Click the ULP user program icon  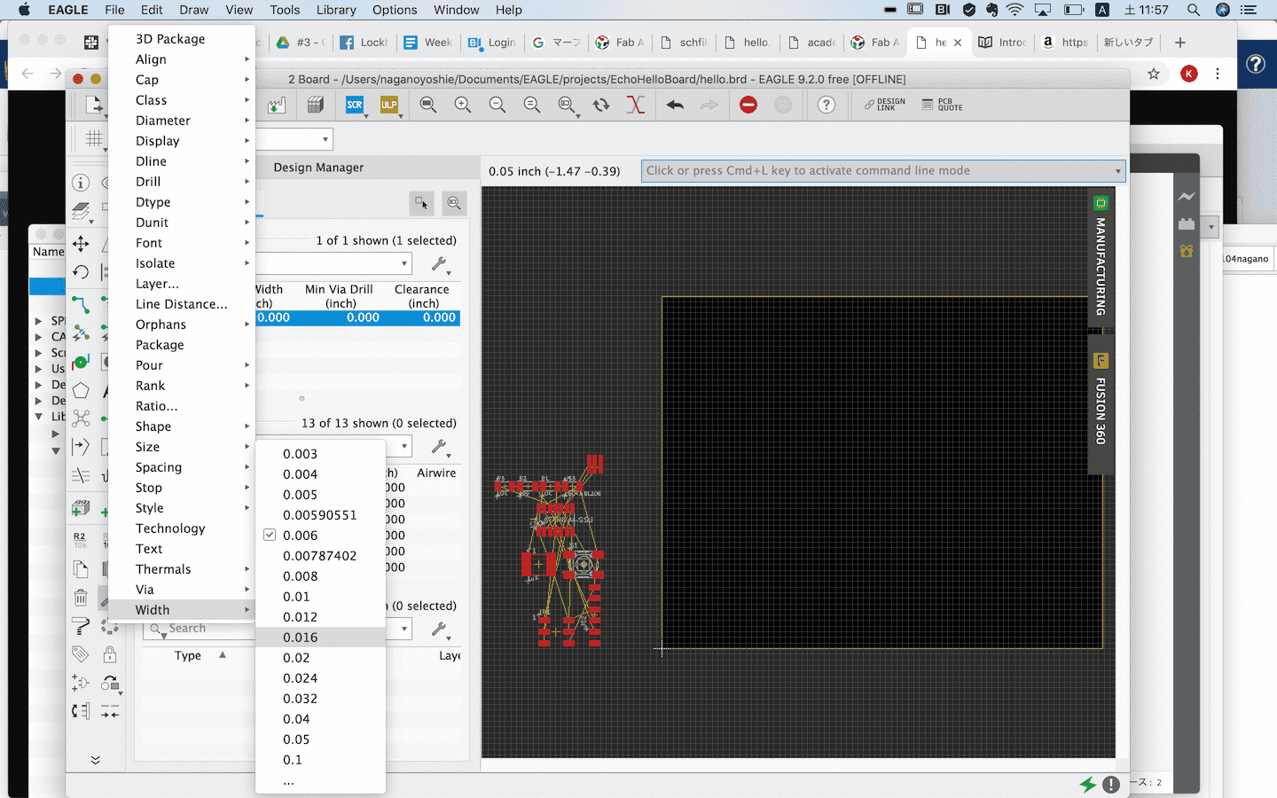[388, 105]
